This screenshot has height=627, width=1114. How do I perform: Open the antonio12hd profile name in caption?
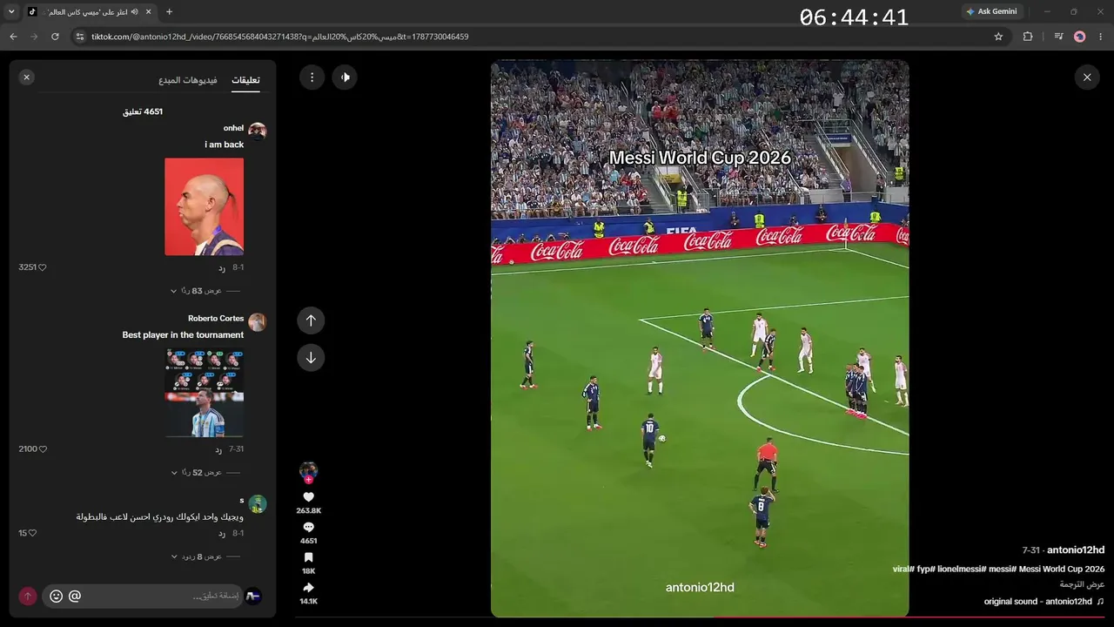click(1076, 550)
